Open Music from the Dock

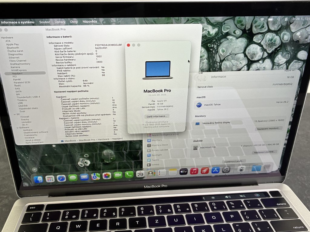pos(194,171)
